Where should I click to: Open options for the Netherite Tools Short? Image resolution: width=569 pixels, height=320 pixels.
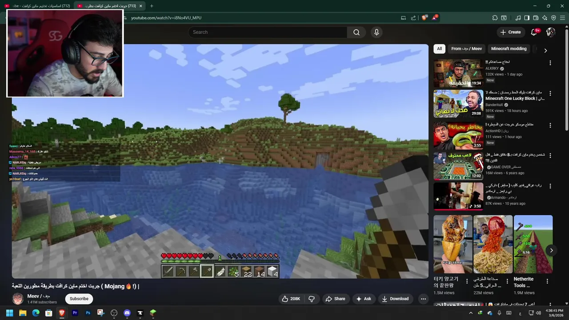(x=547, y=281)
